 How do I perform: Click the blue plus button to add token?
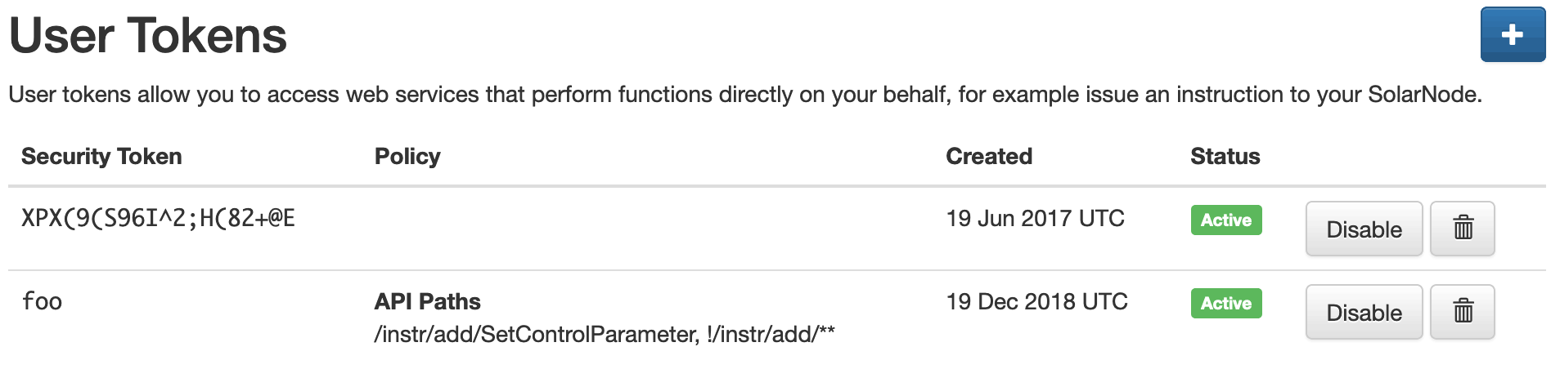point(1513,34)
